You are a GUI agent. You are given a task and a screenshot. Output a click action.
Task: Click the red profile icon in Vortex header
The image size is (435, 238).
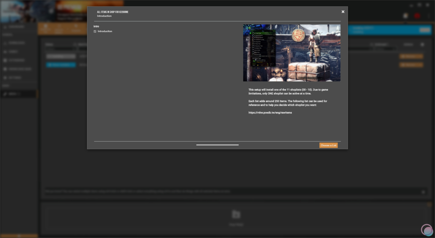[417, 16]
